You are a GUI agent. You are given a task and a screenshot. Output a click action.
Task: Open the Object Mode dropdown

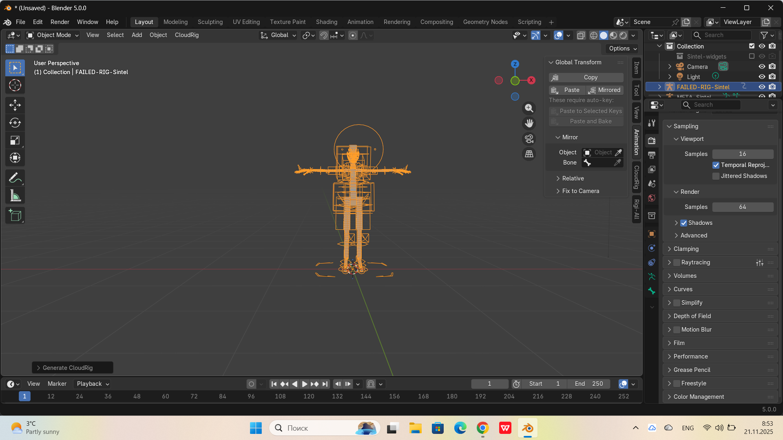(53, 35)
